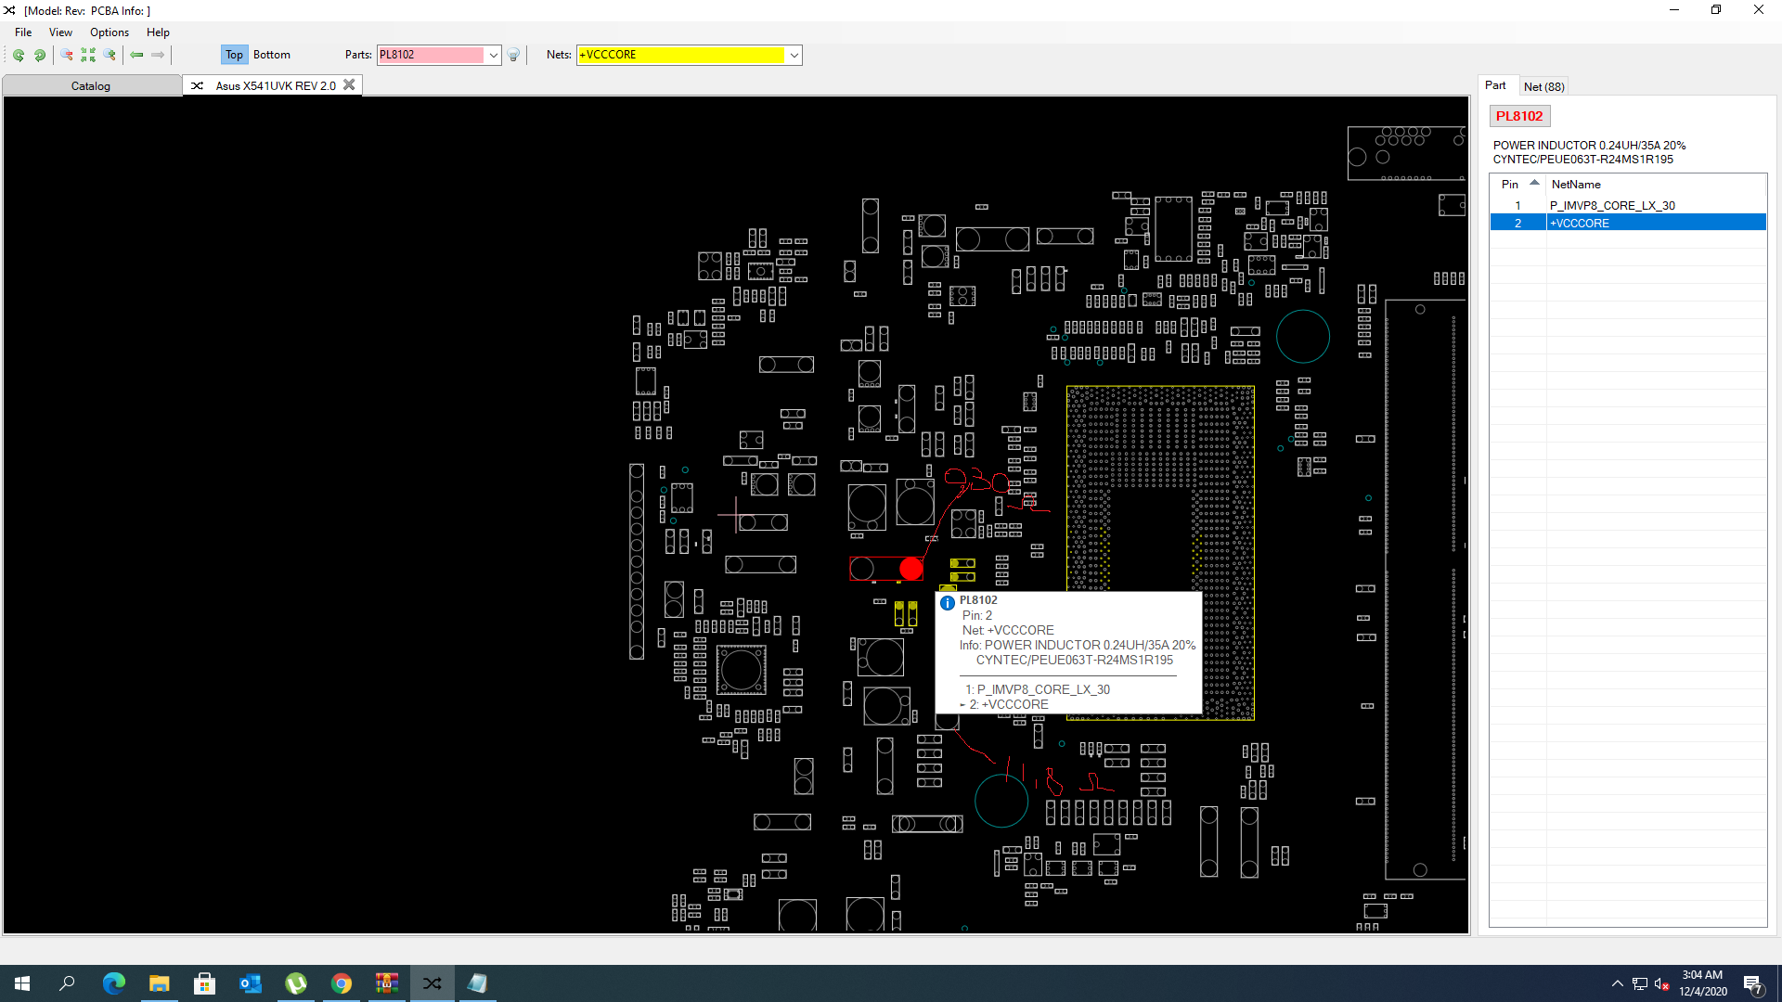Switch board view to Top side
Screen dimensions: 1782x1002
pyautogui.click(x=234, y=55)
